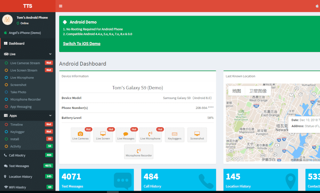Collapse the Live menu section
The height and width of the screenshot is (193, 320).
pyautogui.click(x=28, y=54)
